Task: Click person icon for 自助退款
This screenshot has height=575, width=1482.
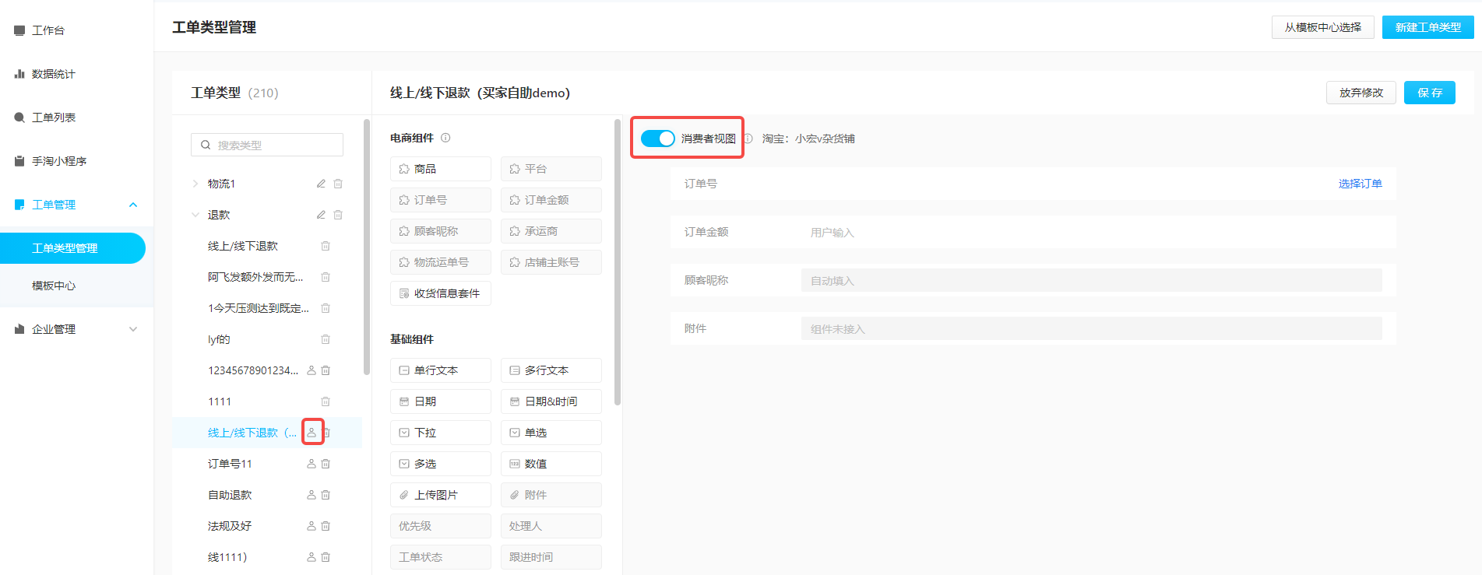Action: pyautogui.click(x=312, y=495)
